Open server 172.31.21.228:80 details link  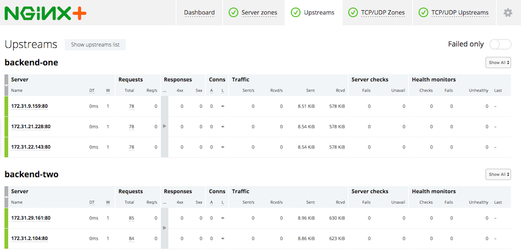pos(31,127)
